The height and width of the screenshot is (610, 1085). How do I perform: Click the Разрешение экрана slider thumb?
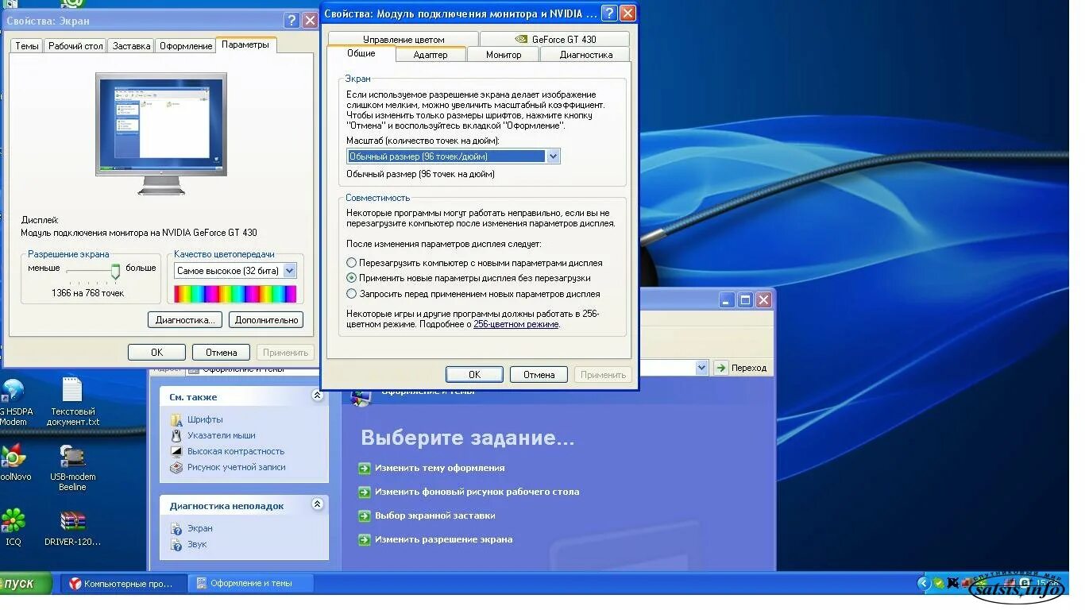[x=115, y=272]
